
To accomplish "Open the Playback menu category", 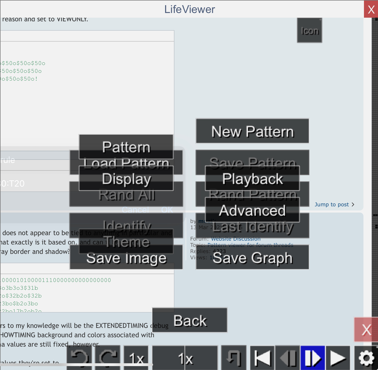I will coord(252,179).
